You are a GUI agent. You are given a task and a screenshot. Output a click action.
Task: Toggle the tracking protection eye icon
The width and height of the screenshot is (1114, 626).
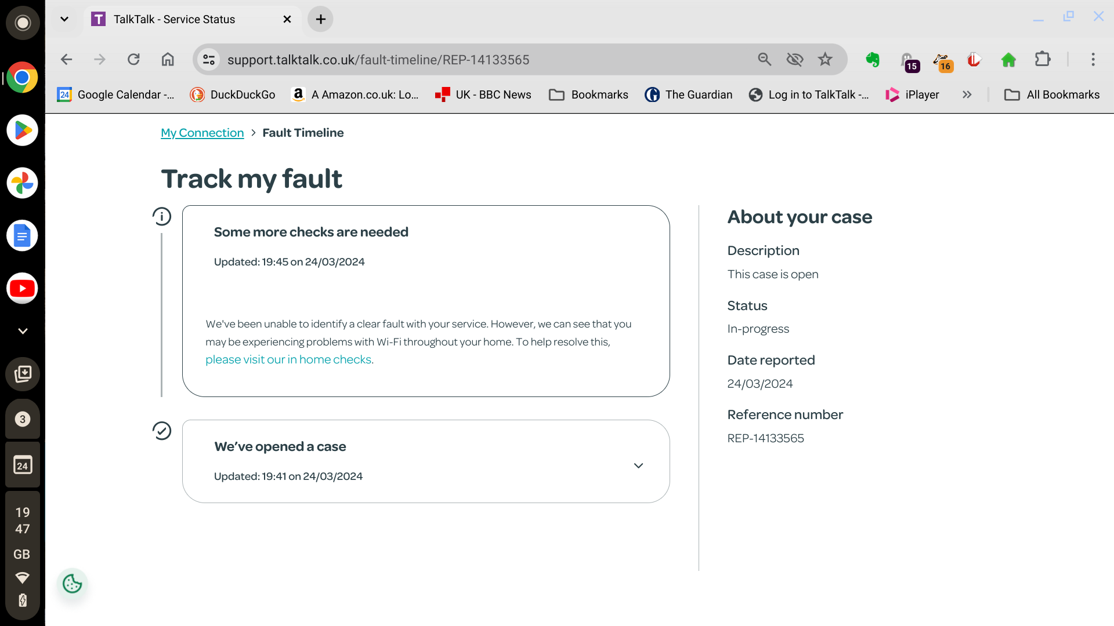click(795, 60)
